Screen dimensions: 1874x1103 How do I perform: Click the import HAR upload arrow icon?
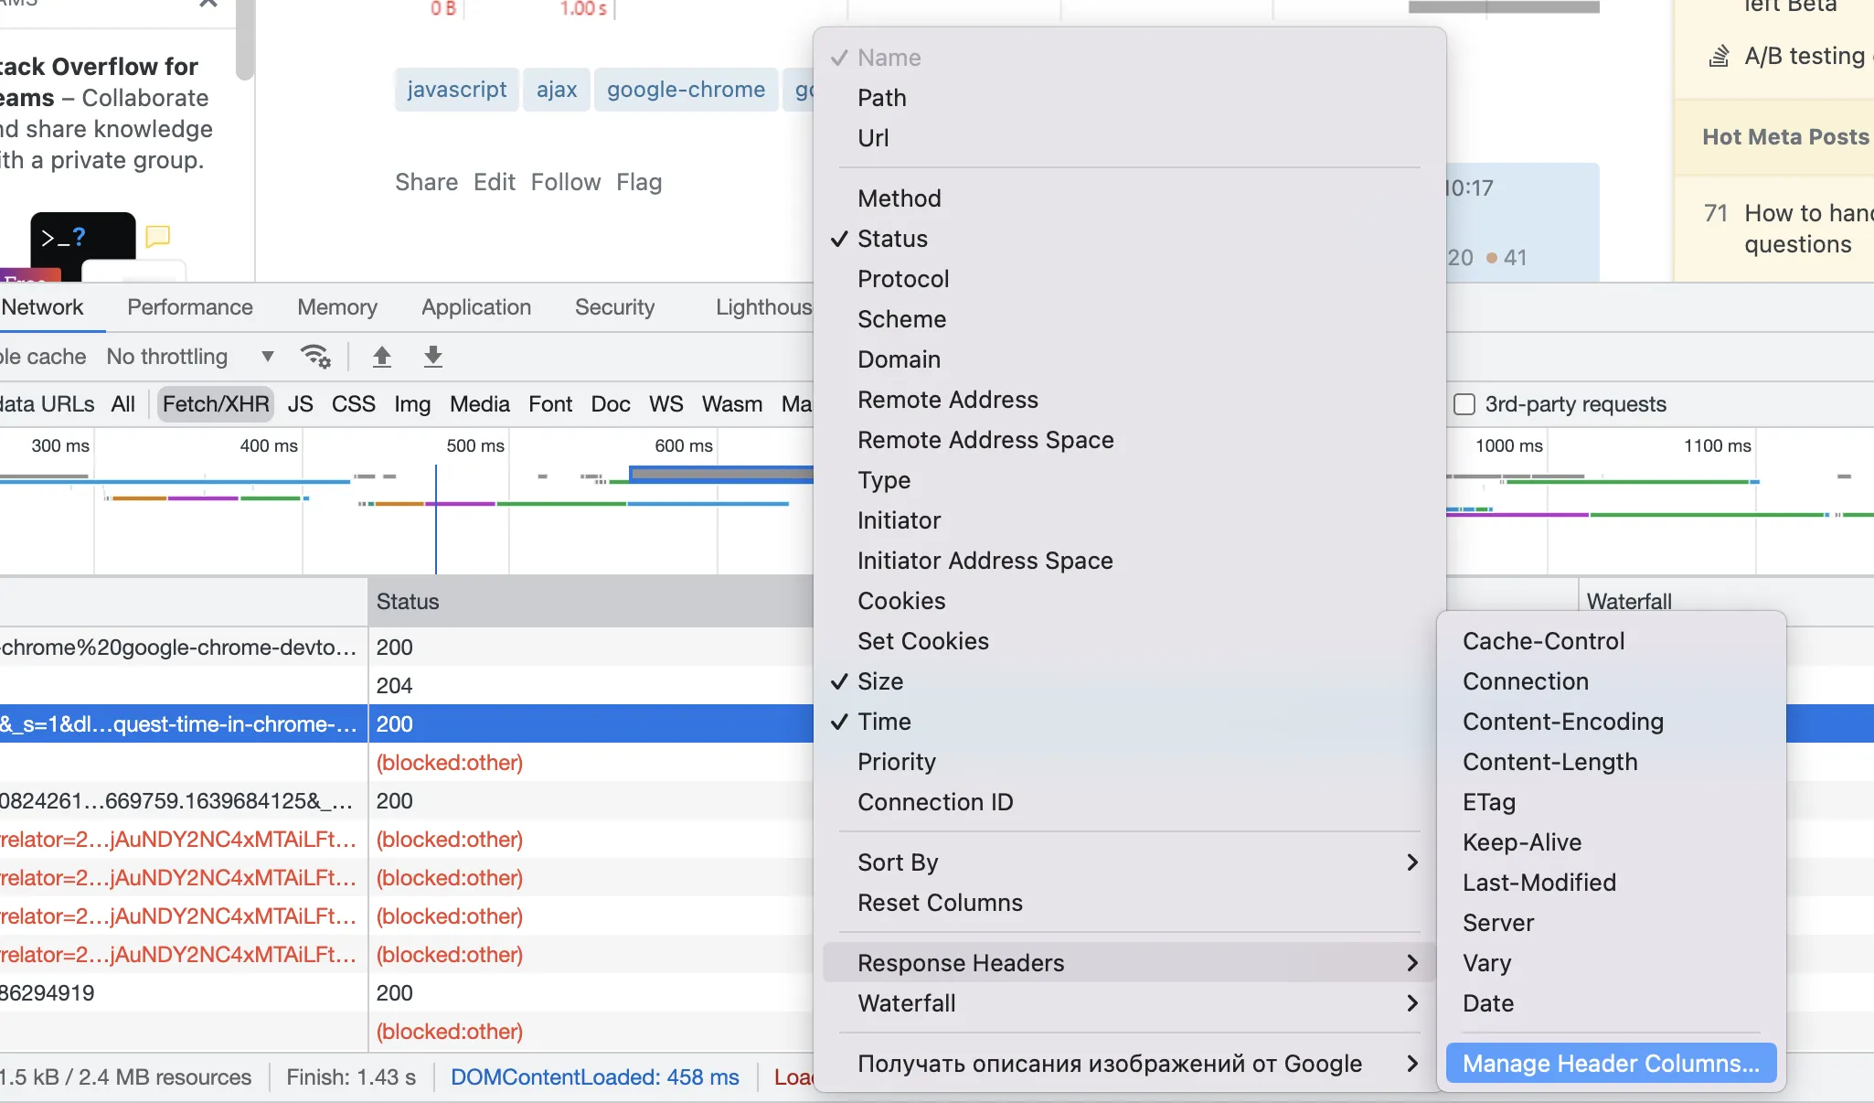point(382,357)
